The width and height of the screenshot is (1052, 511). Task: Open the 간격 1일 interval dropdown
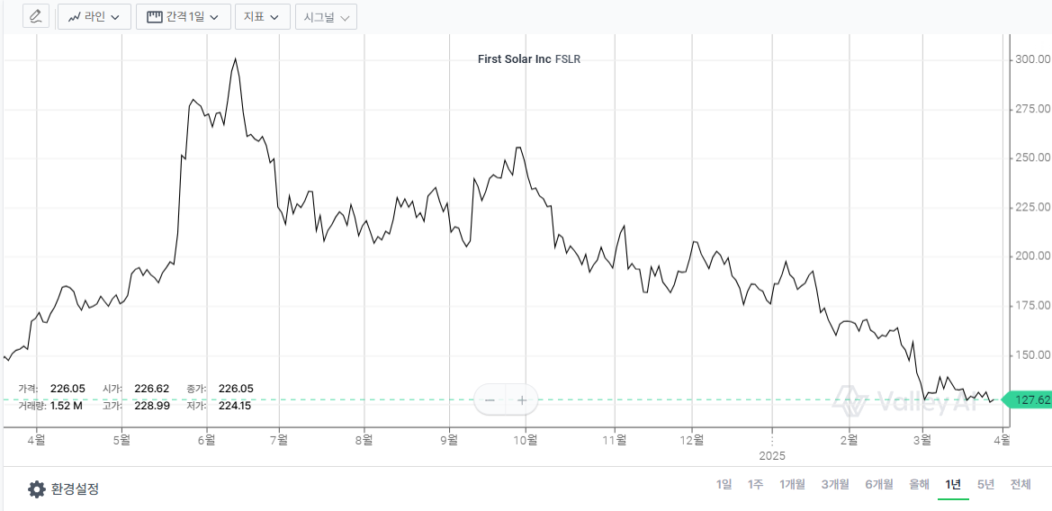(182, 16)
